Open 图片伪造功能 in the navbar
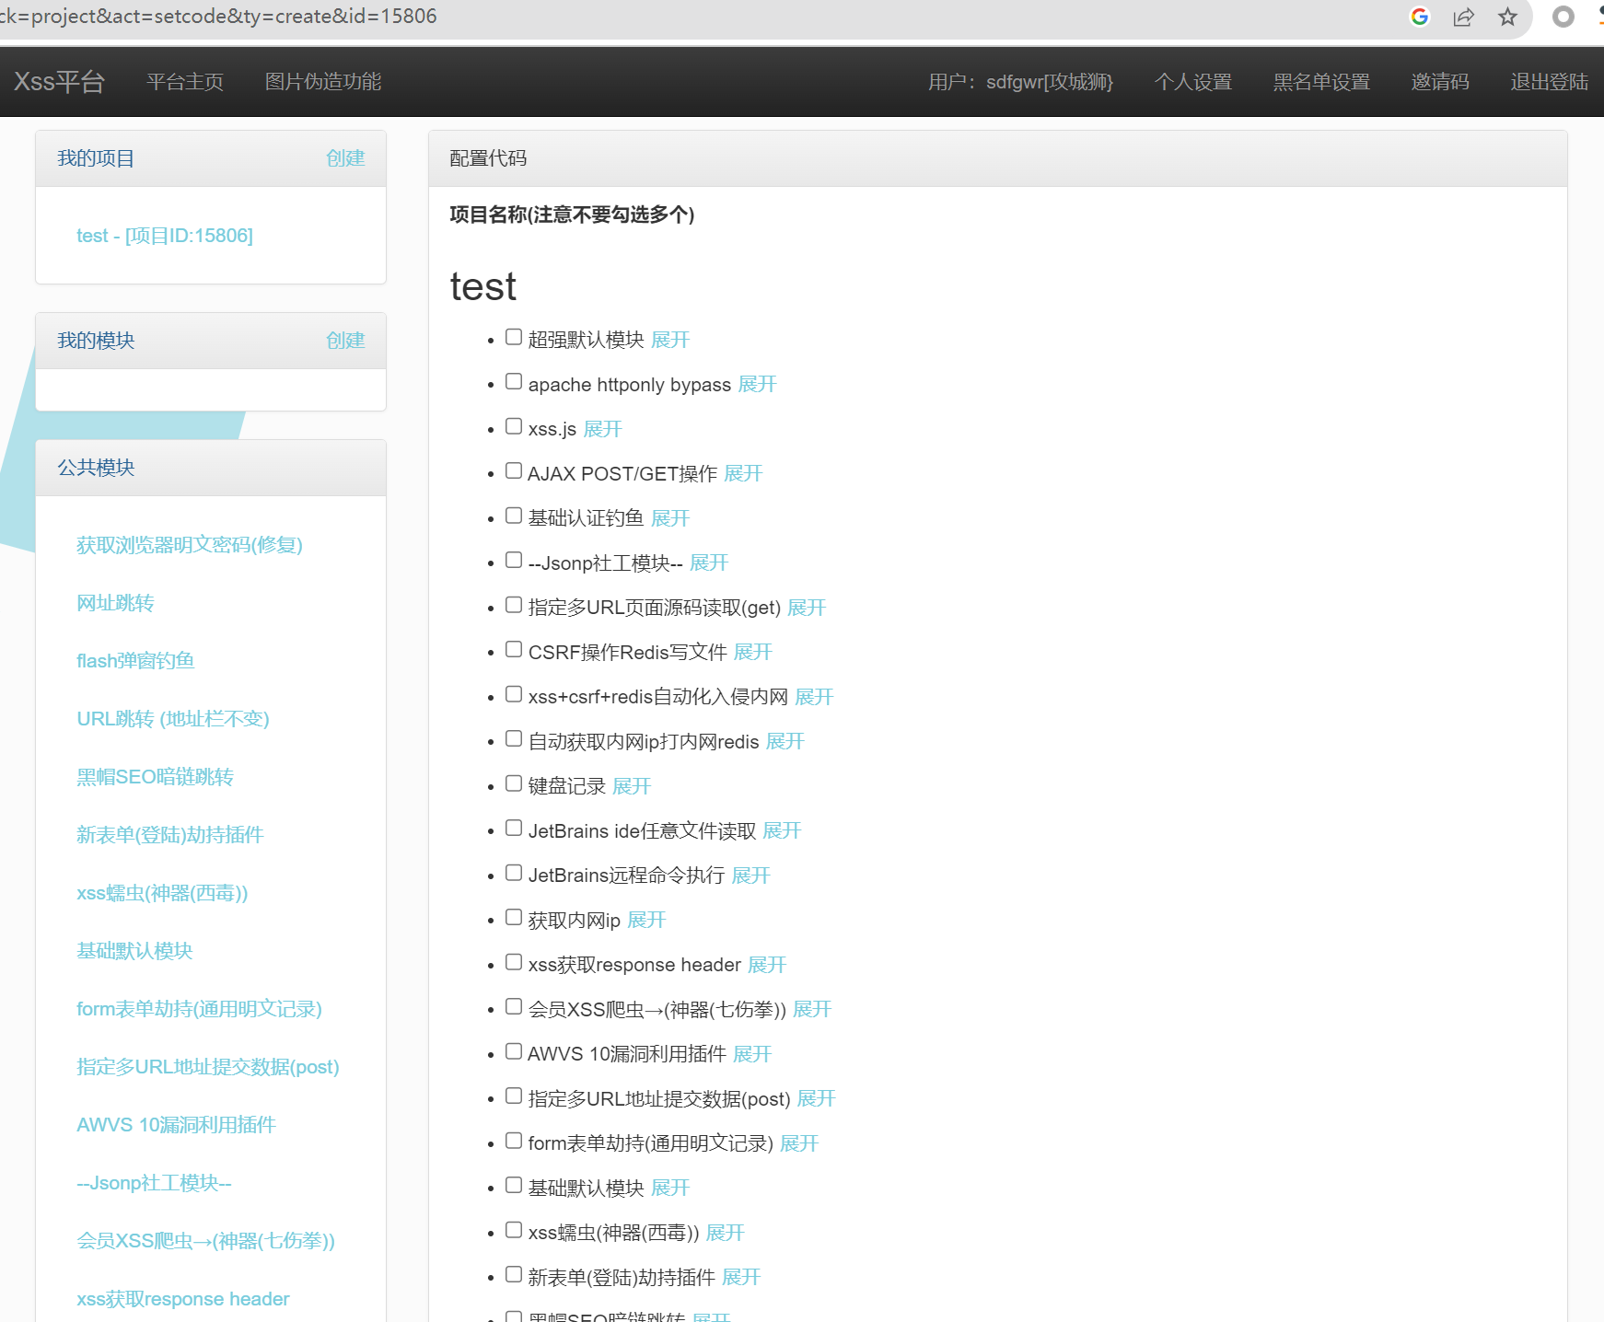 (323, 82)
